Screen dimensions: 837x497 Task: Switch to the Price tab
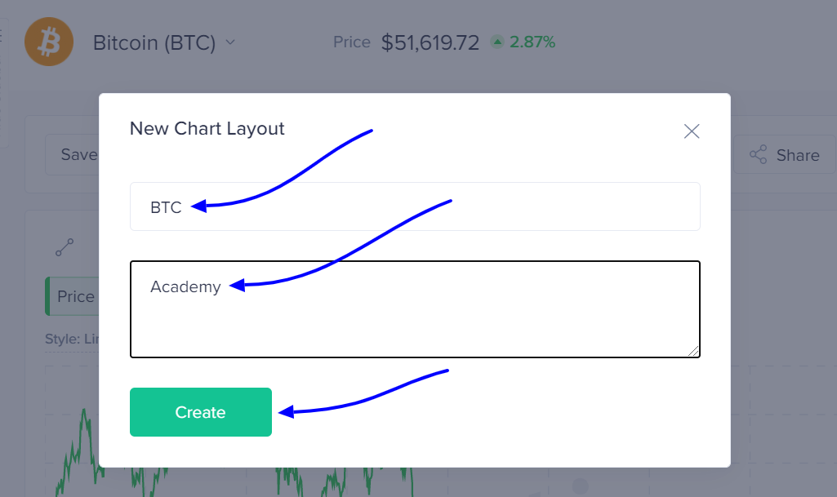73,296
